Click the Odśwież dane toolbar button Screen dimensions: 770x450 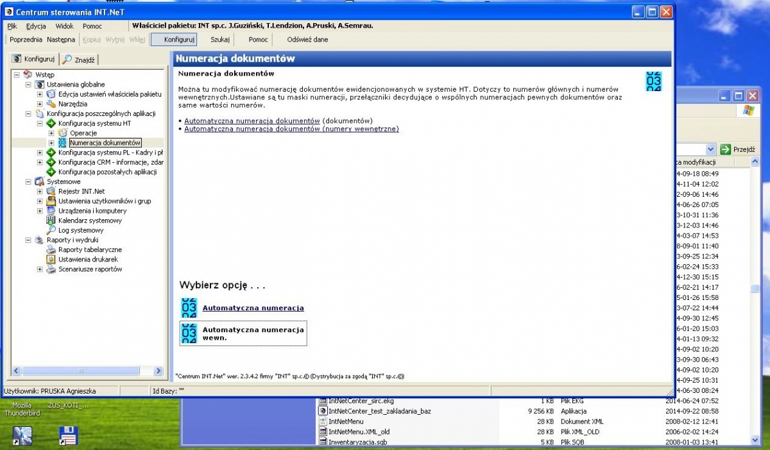[x=307, y=40]
